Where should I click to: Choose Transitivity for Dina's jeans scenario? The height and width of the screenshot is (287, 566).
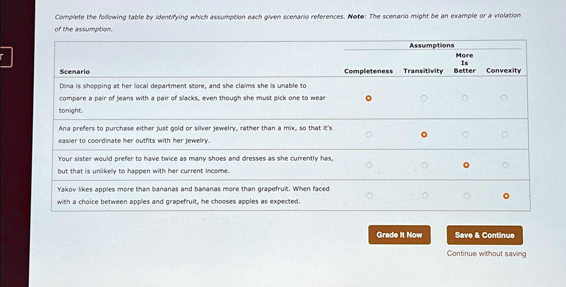(x=423, y=98)
